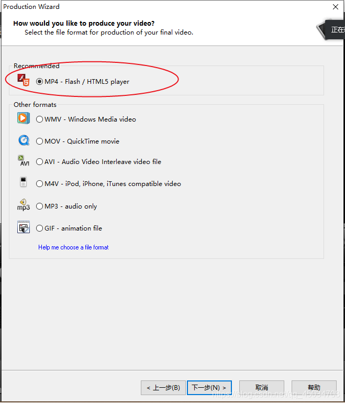
Task: Click the mp3 audio icon
Action: click(24, 205)
